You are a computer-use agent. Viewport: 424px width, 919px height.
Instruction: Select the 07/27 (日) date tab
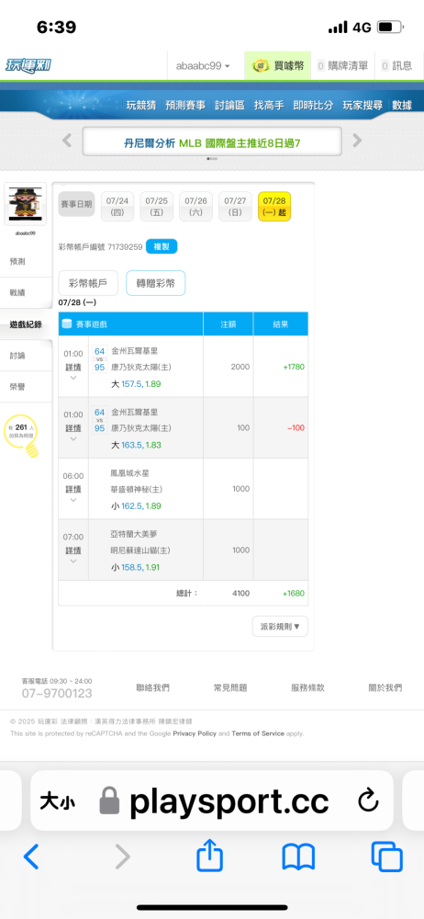(x=235, y=206)
